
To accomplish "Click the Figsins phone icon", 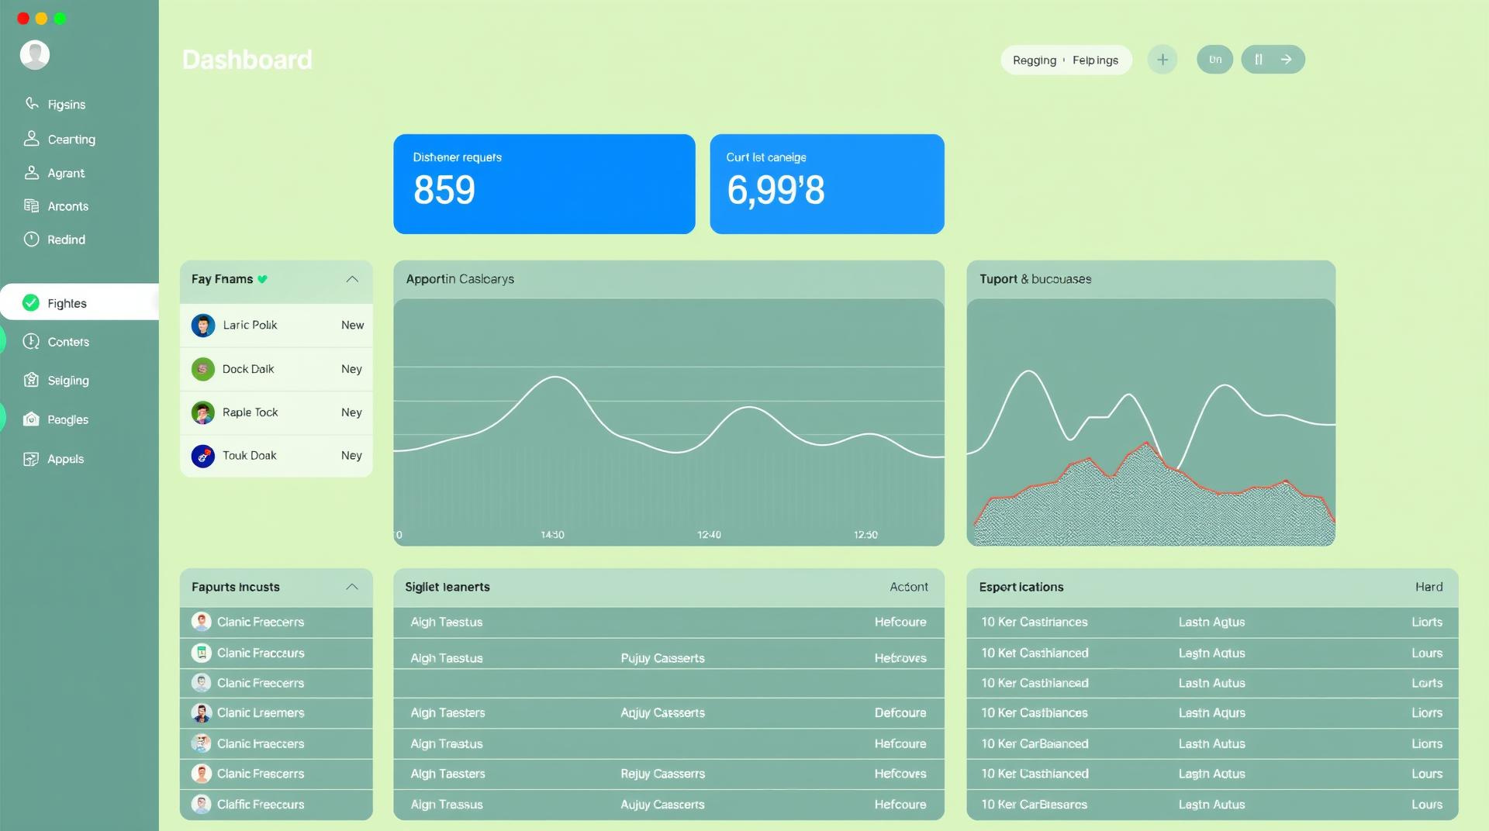I will 32,104.
